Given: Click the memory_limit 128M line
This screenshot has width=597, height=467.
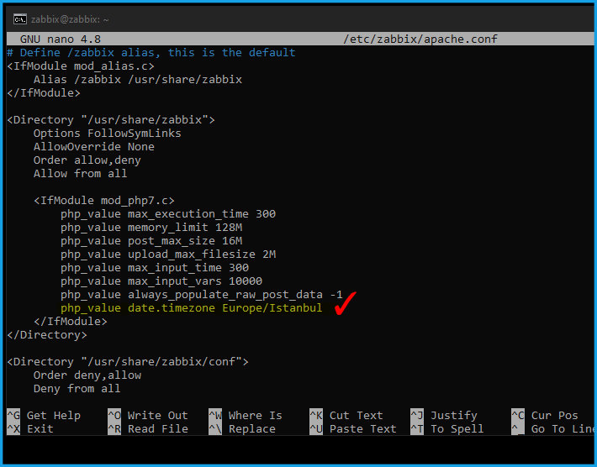Looking at the screenshot, I should [151, 228].
